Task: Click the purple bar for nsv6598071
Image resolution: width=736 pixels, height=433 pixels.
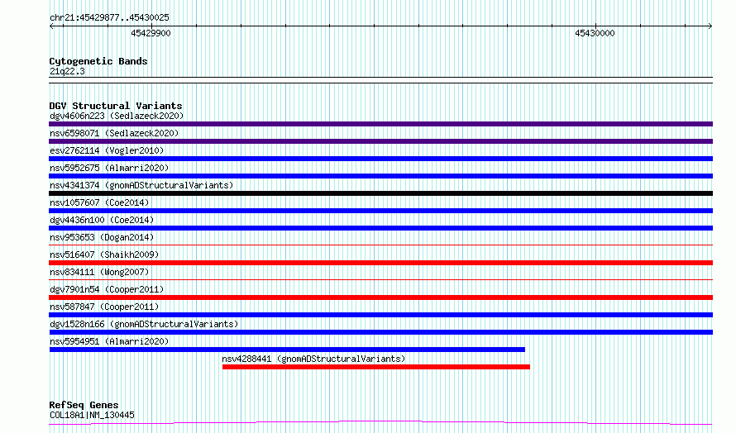Action: click(380, 141)
